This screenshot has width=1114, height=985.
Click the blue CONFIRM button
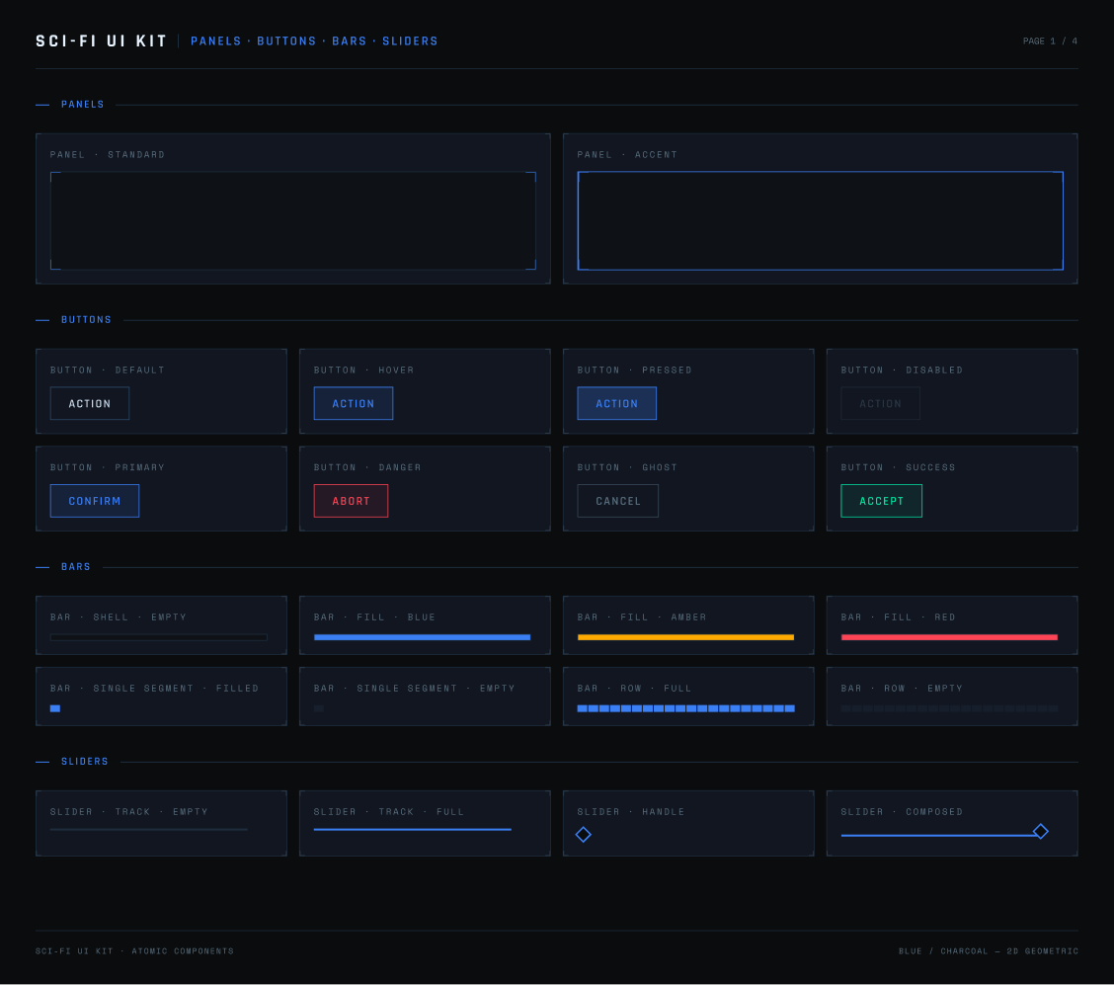pos(95,500)
